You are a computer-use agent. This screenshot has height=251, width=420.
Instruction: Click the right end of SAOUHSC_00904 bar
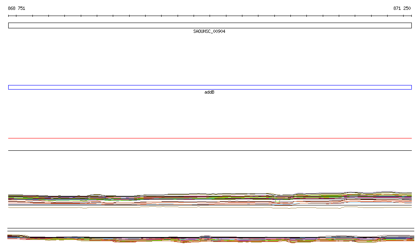click(411, 25)
